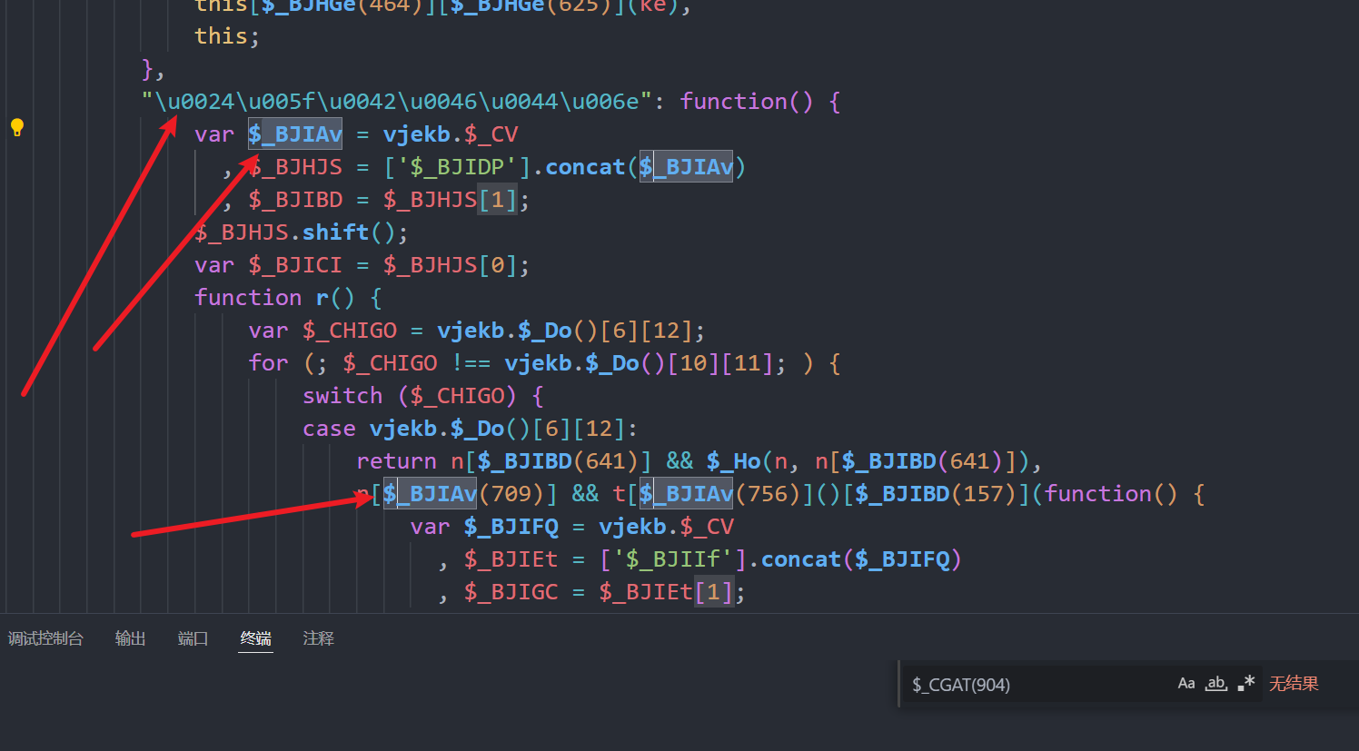Toggle match case (Aa) in find box
This screenshot has width=1359, height=751.
tap(1185, 684)
